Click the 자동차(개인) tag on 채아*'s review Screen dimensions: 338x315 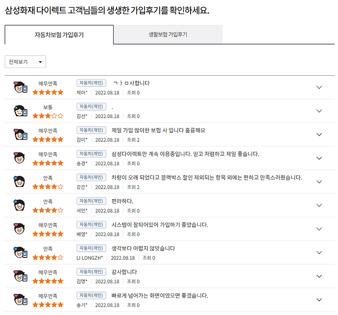(x=91, y=83)
